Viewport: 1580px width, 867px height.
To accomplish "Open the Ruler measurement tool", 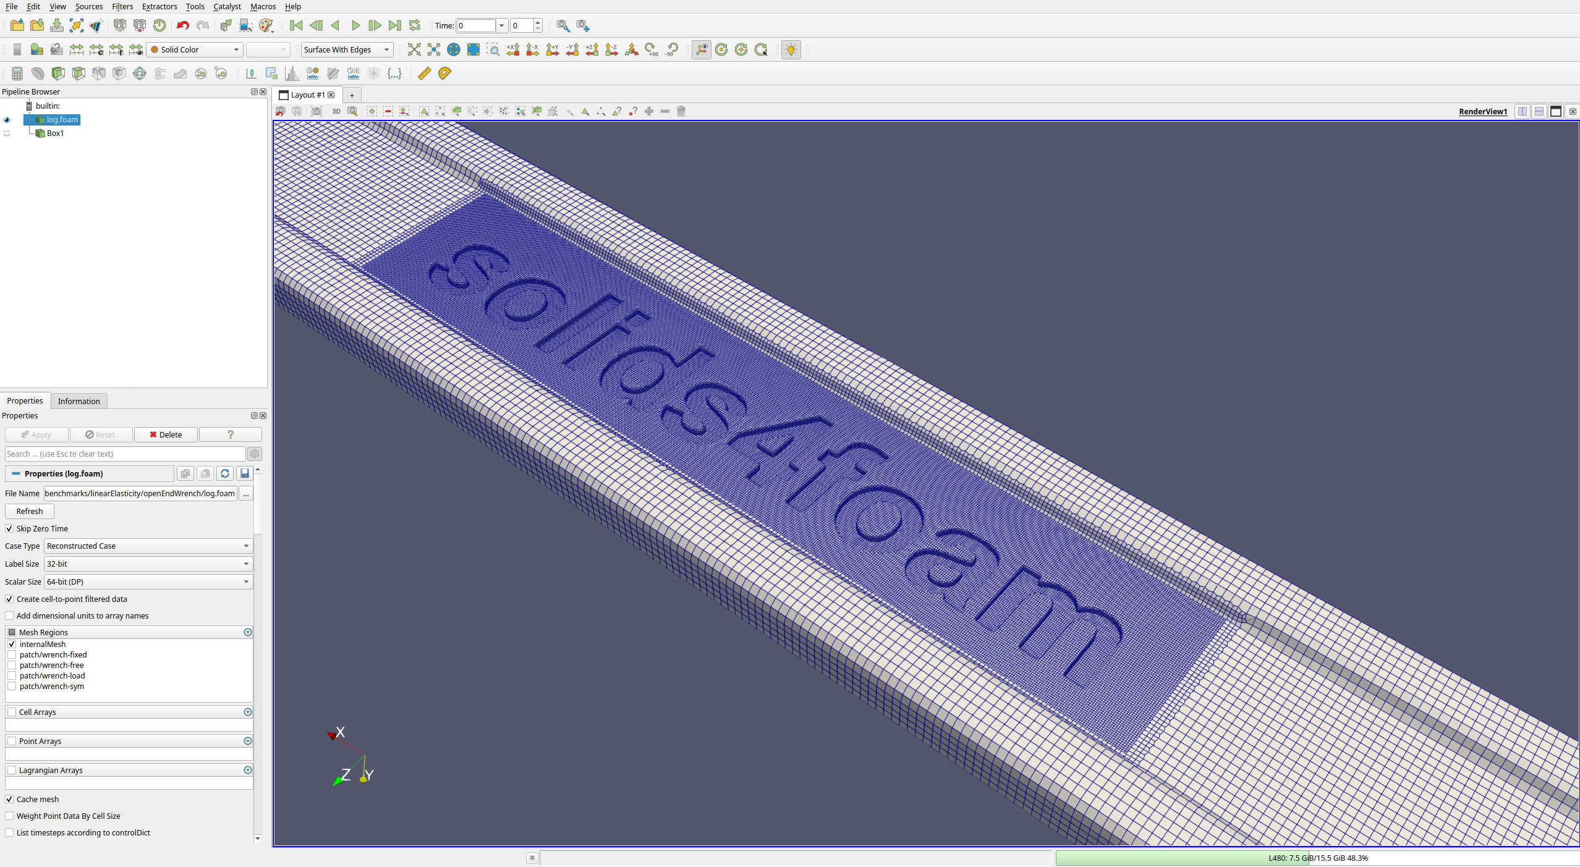I will tap(424, 74).
